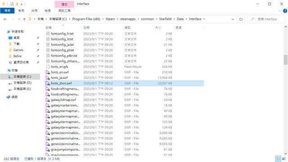The height and width of the screenshot is (162, 288).
Task: Refresh the interface folder view
Action: coord(241,19)
